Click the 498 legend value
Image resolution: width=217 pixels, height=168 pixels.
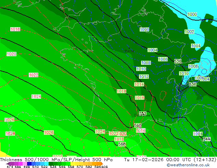click(27, 167)
